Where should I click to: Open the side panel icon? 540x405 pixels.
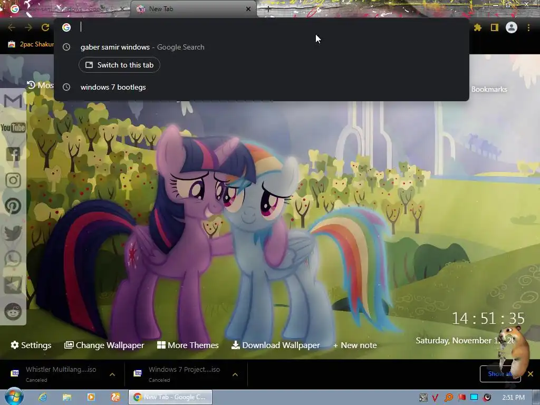pos(495,27)
